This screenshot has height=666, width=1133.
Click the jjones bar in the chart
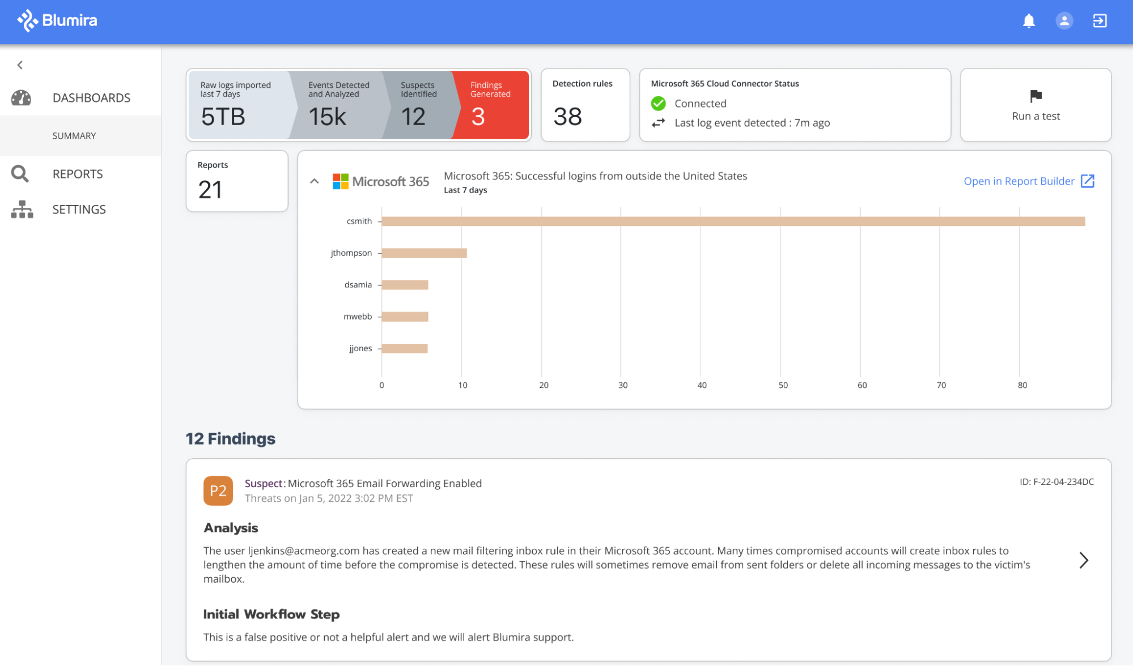[405, 348]
